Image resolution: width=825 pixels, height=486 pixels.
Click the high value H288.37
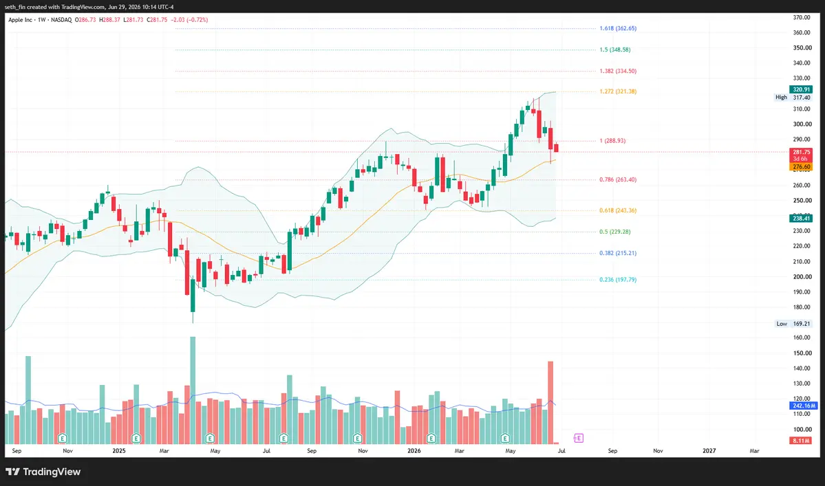tap(109, 20)
